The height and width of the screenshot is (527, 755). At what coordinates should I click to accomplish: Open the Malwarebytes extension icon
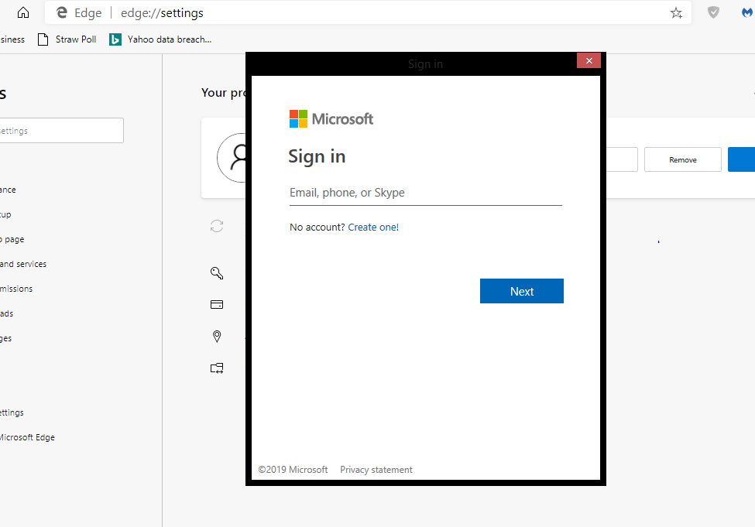(748, 12)
